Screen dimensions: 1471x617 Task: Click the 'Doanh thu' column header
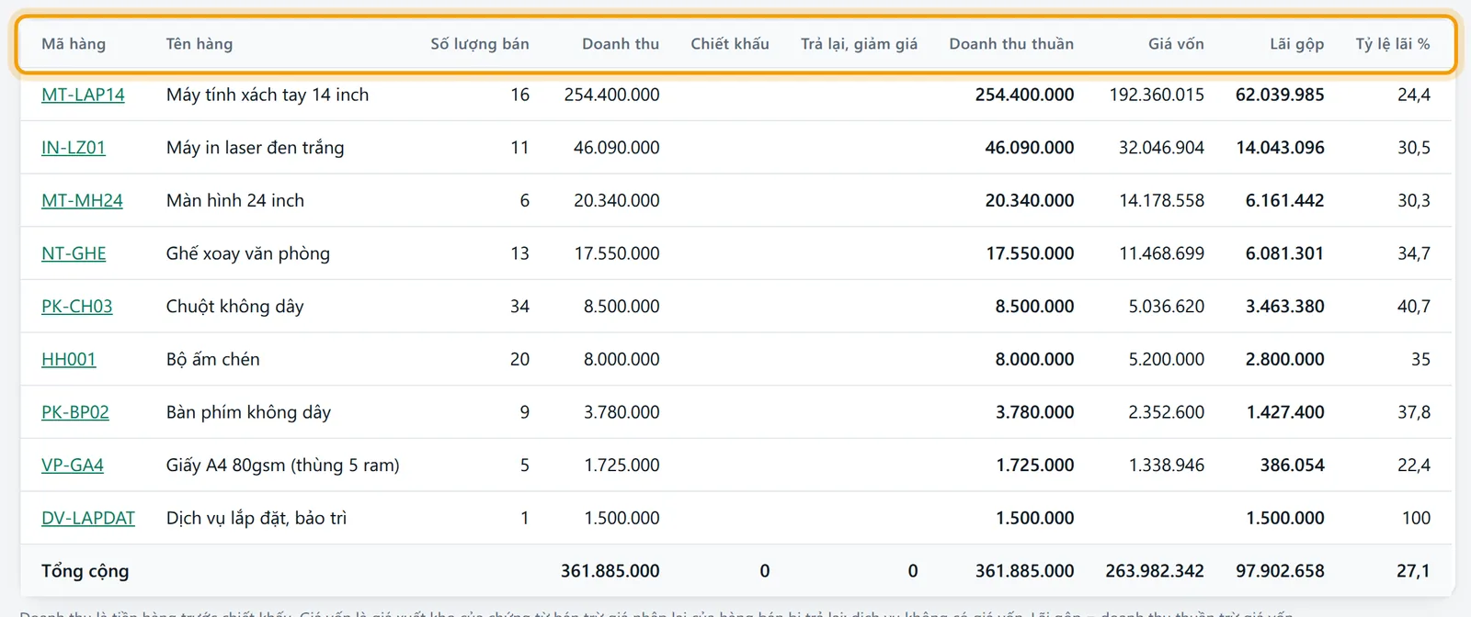[621, 44]
